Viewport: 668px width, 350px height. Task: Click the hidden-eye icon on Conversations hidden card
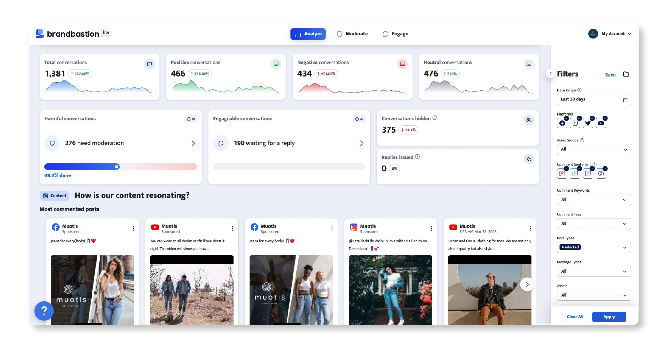point(529,120)
